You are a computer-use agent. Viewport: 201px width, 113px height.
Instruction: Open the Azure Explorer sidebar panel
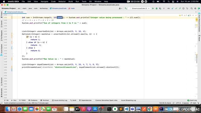click(2, 50)
